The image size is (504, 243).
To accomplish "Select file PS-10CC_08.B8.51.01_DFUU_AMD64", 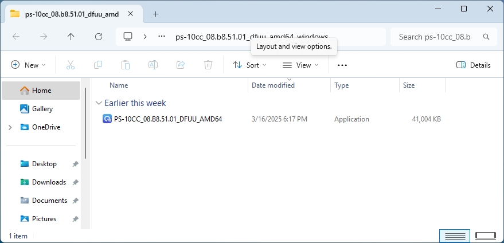I will [168, 119].
